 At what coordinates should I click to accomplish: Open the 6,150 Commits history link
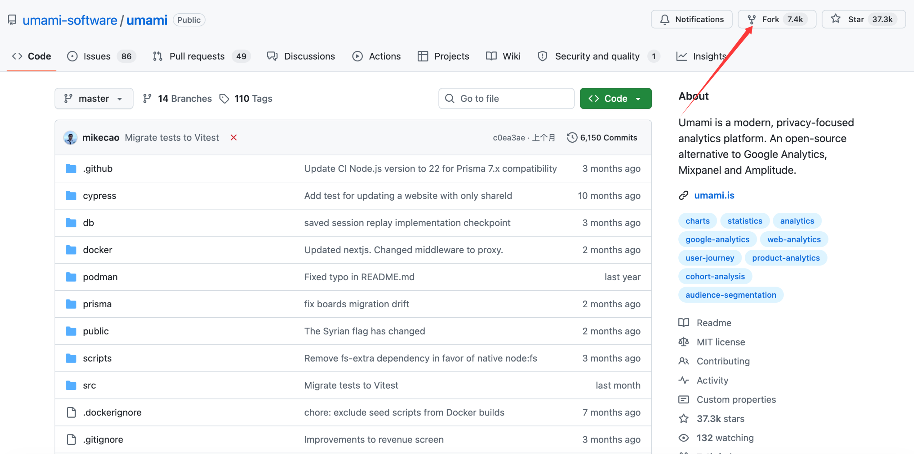602,138
